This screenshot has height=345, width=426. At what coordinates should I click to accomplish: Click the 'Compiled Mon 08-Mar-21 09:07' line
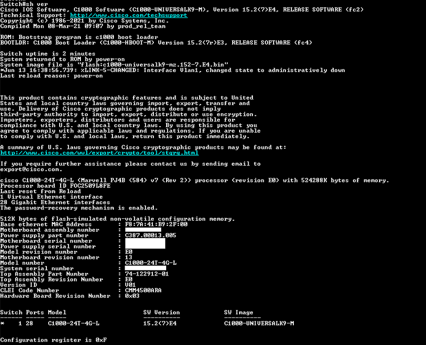(83, 26)
